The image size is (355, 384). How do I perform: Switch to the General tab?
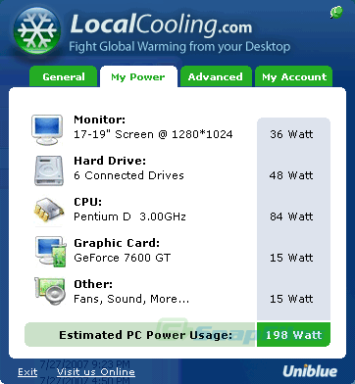[x=64, y=76]
